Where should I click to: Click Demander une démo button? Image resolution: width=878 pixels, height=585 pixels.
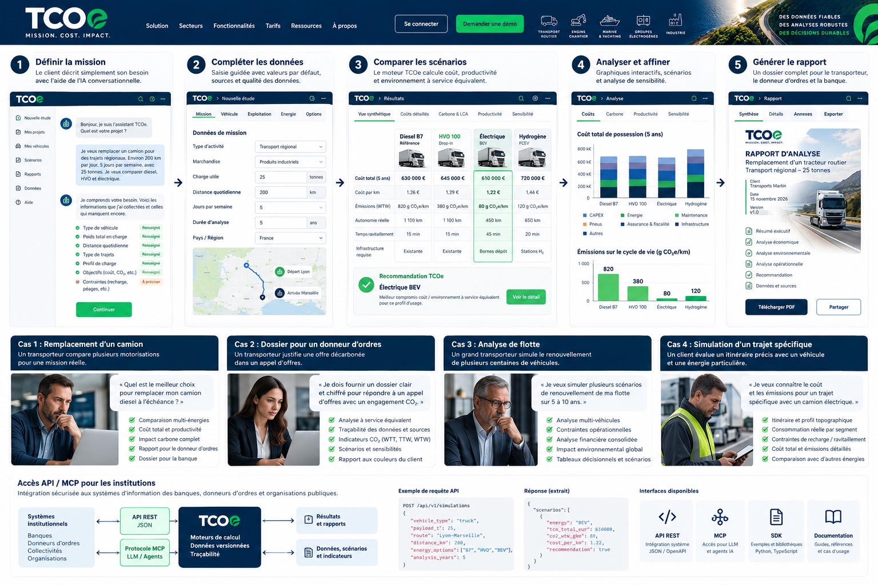tap(490, 24)
